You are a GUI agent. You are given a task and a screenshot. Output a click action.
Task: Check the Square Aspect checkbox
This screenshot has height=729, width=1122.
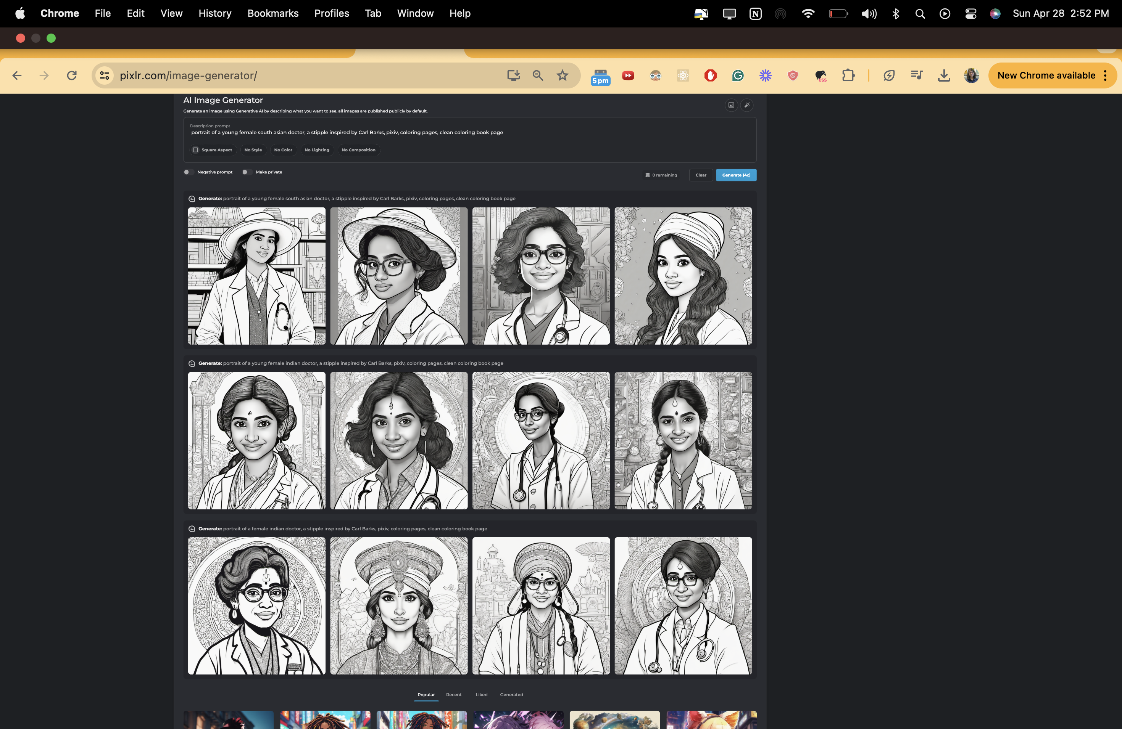(x=196, y=150)
